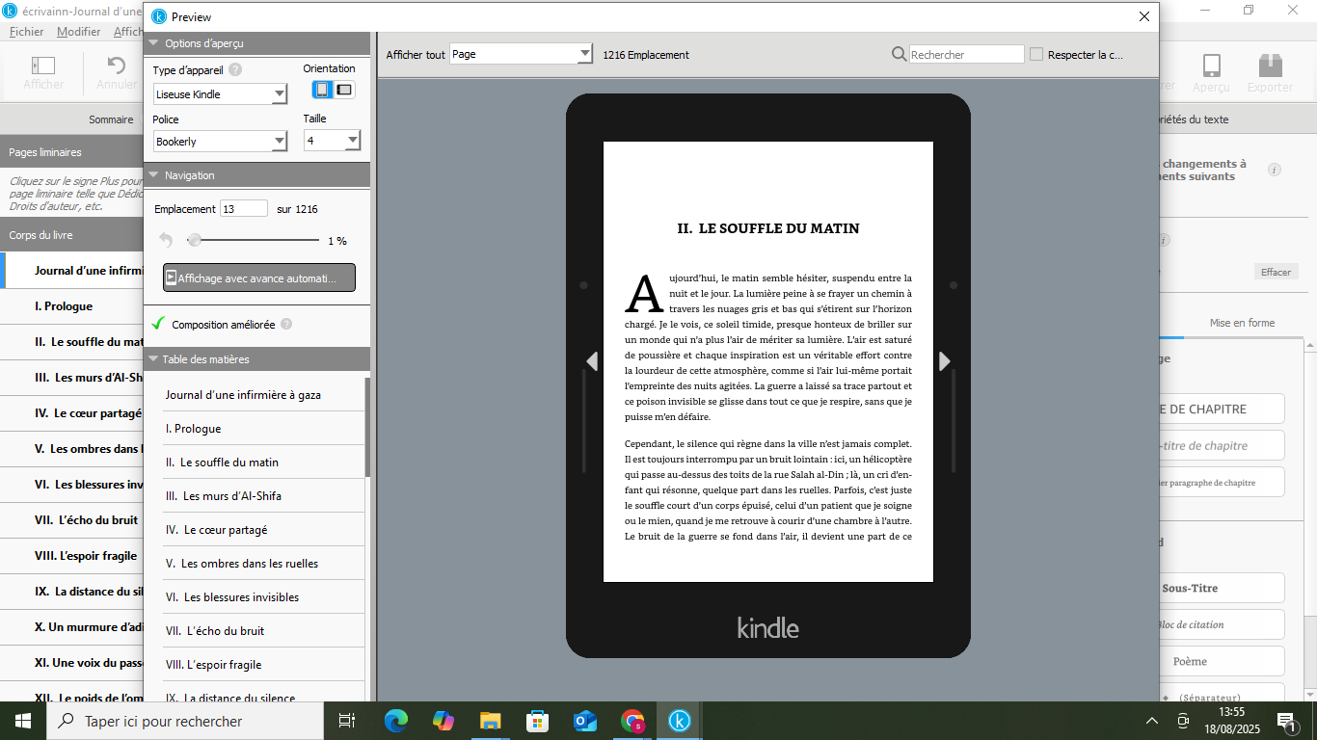Select III. Les murs d'Al-Shifa in contents

(x=224, y=496)
